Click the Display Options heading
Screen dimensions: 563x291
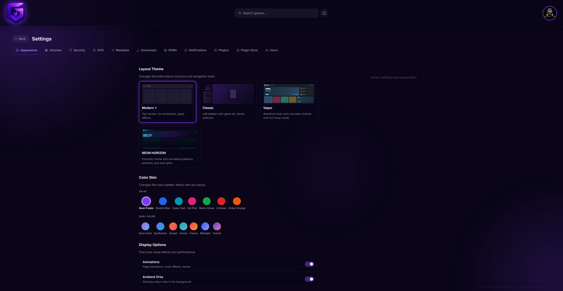152,245
